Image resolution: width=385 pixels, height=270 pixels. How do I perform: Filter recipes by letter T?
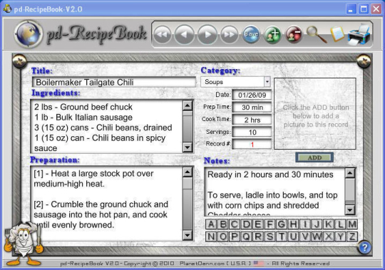[x=282, y=237]
